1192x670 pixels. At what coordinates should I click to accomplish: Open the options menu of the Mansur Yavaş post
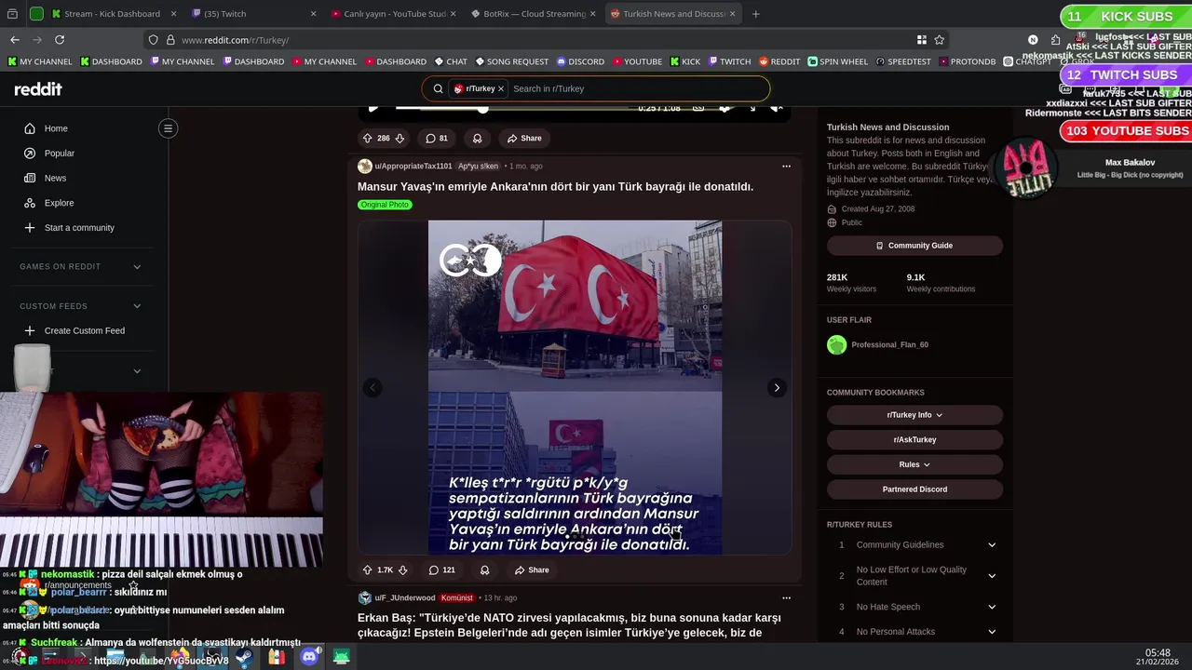[x=786, y=167]
